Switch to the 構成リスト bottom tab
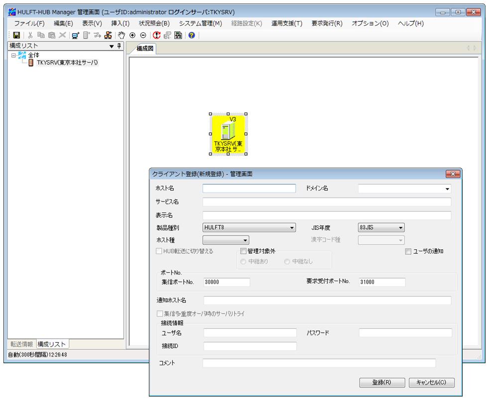This screenshot has height=400, width=489. click(52, 344)
